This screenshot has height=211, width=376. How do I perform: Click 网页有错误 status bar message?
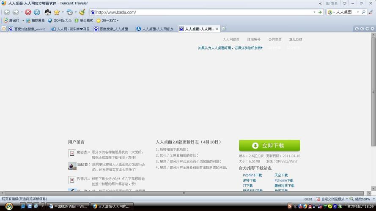[x=25, y=199]
